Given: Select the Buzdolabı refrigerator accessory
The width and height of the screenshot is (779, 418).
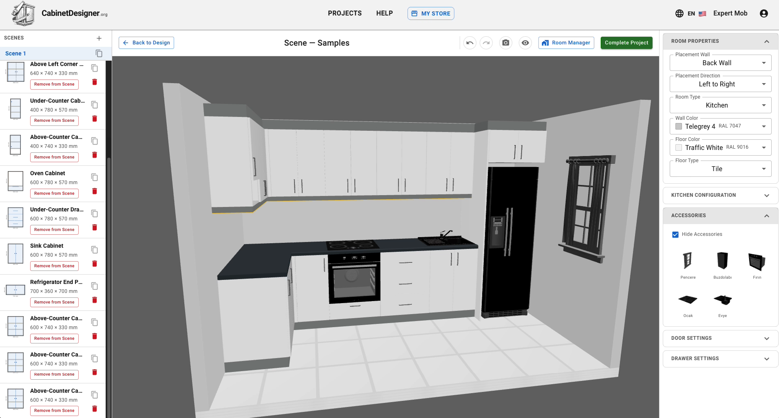Looking at the screenshot, I should click(723, 265).
